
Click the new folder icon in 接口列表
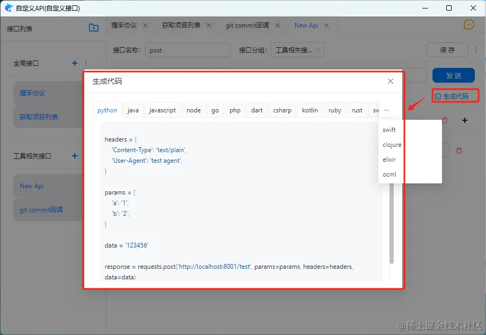[94, 28]
